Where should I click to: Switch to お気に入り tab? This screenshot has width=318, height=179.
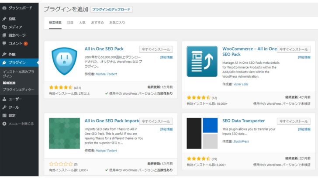(117, 23)
